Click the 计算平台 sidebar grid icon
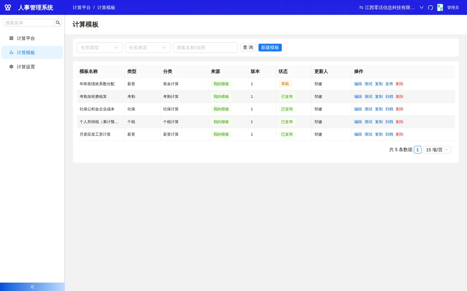 (x=11, y=38)
